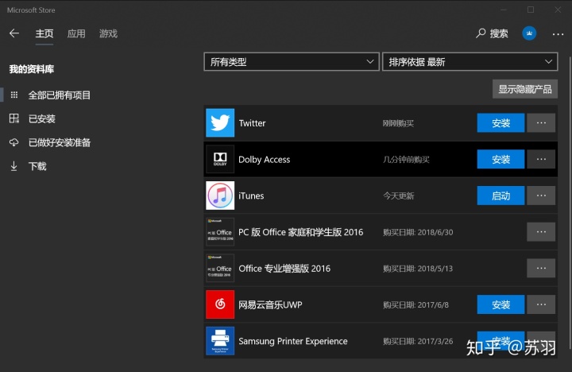572x372 pixels.
Task: Click 购买日期: 2017/3/26 text
Action: click(418, 341)
